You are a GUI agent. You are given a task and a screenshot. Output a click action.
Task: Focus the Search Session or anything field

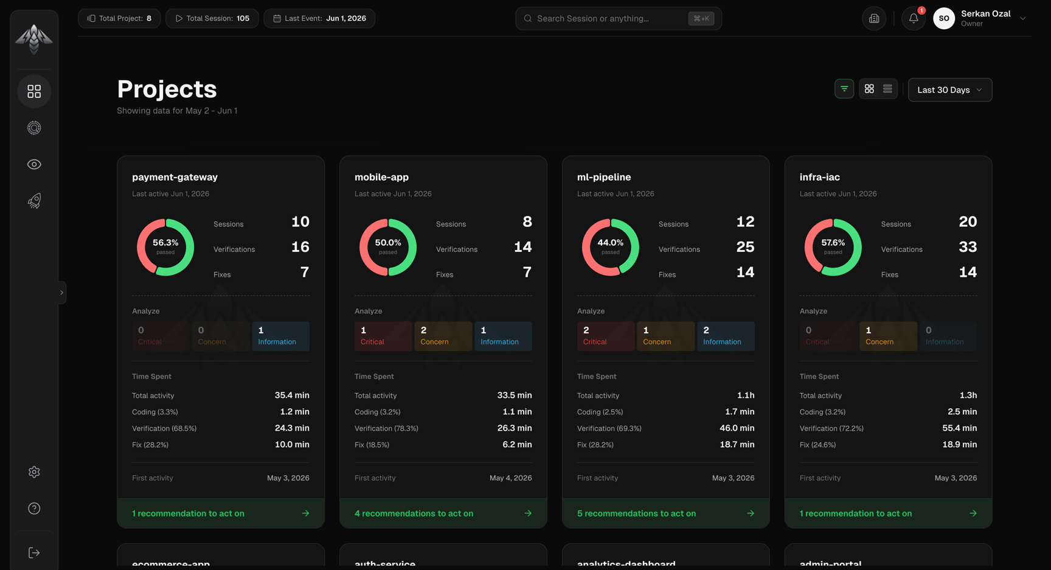click(619, 18)
